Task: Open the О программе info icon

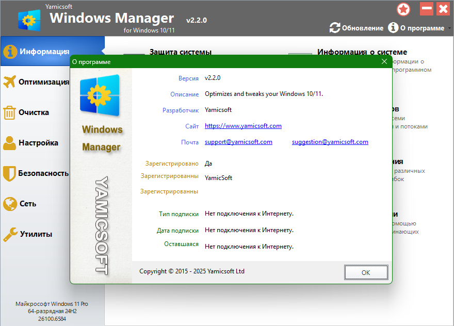Action: tap(393, 28)
